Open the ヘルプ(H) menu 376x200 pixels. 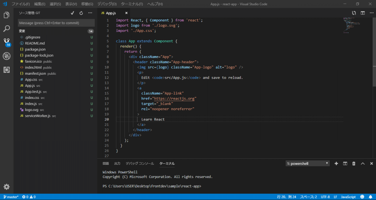[155, 4]
